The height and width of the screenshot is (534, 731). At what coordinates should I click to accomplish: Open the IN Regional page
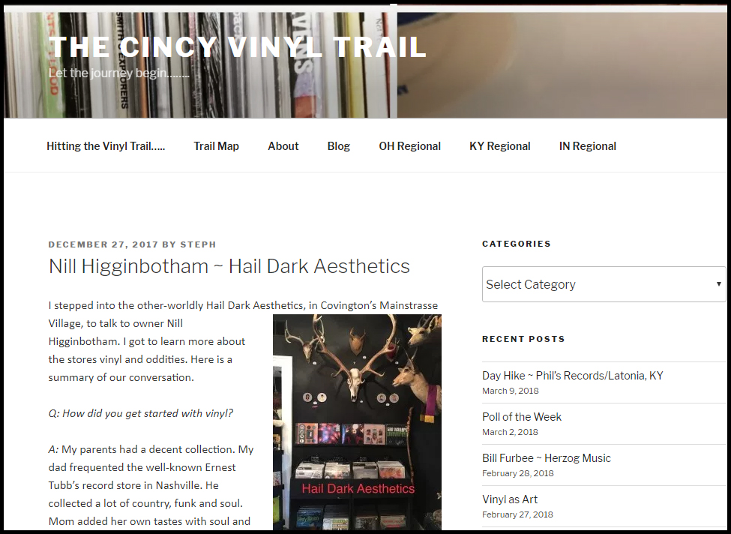pos(587,146)
